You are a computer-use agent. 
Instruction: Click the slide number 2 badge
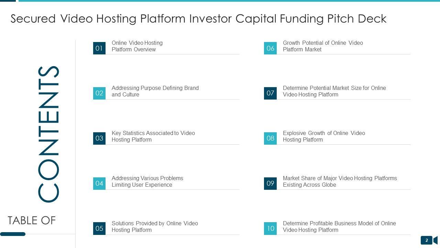427,240
